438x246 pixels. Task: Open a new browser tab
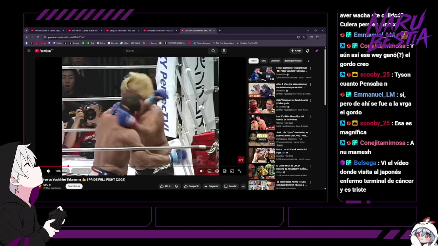pos(220,30)
